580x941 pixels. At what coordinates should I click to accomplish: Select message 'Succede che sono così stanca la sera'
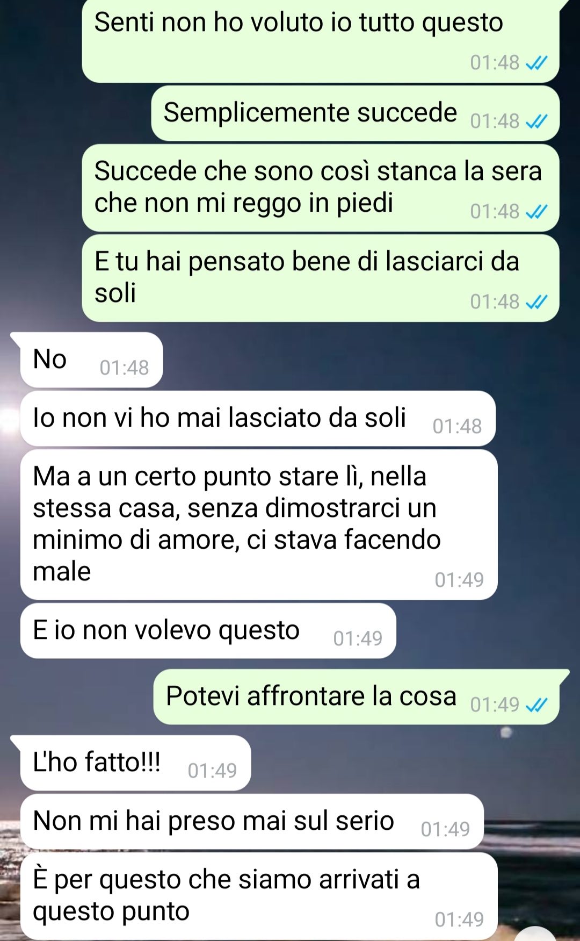point(321,188)
